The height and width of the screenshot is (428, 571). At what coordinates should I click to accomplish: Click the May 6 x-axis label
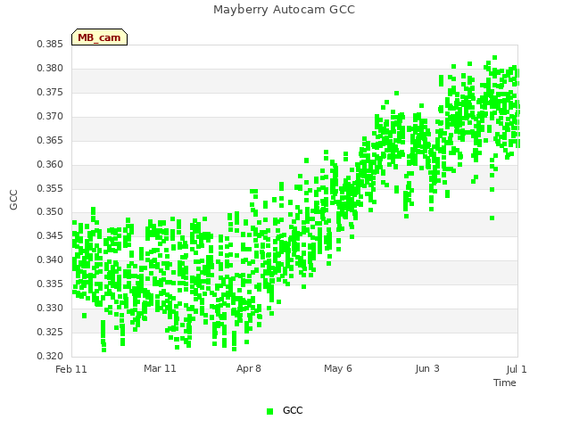pos(338,368)
